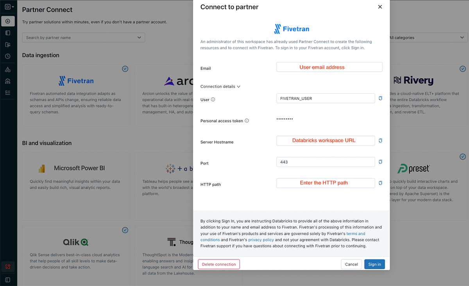Click the red Partner Connect icon in sidebar
The width and height of the screenshot is (469, 286).
tap(8, 267)
